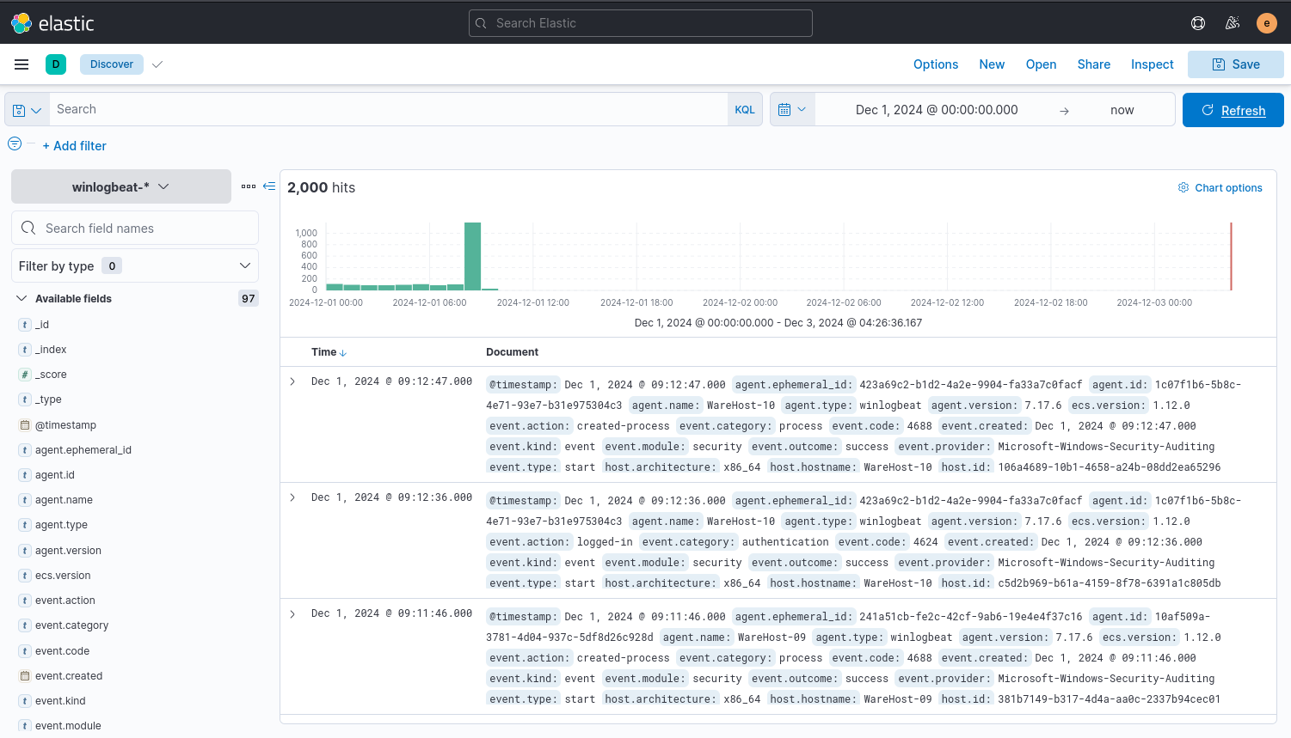Toggle the KQL language switcher
The width and height of the screenshot is (1291, 738).
click(745, 110)
